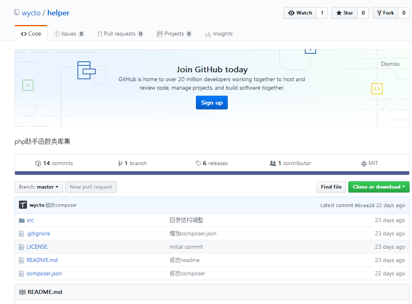Dismiss the Join GitHub banner

point(390,64)
